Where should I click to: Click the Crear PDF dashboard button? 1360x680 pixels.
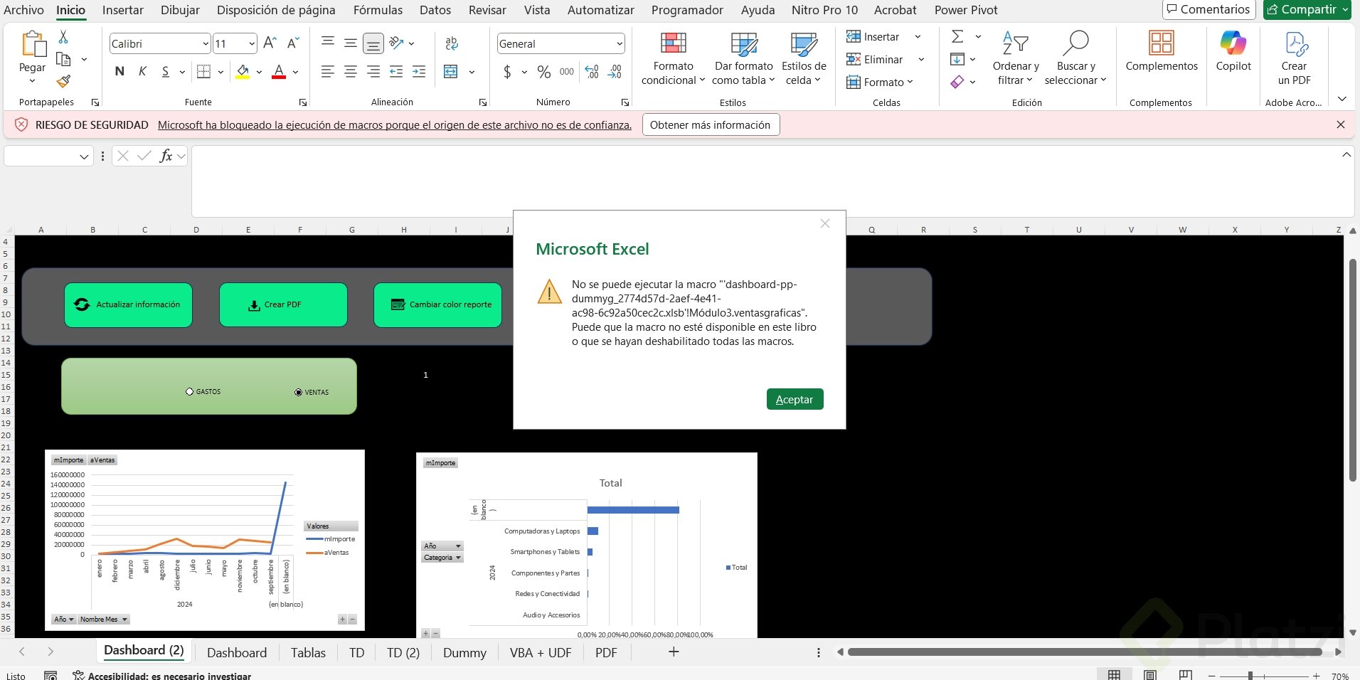click(283, 305)
